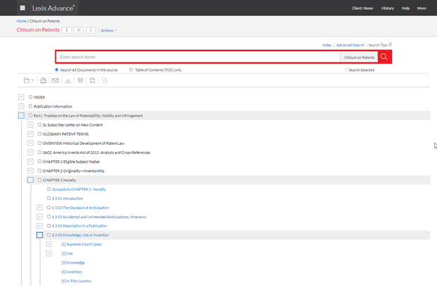Check § 3.05 Knowledge, Use or Invention checkbox

[x=49, y=235]
